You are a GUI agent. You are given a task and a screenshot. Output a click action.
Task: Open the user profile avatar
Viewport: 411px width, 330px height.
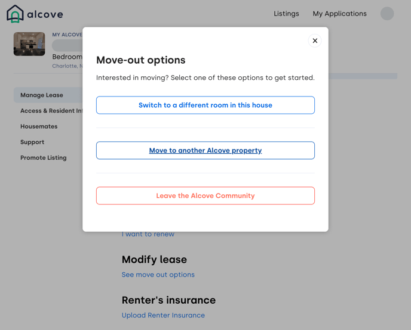click(387, 14)
